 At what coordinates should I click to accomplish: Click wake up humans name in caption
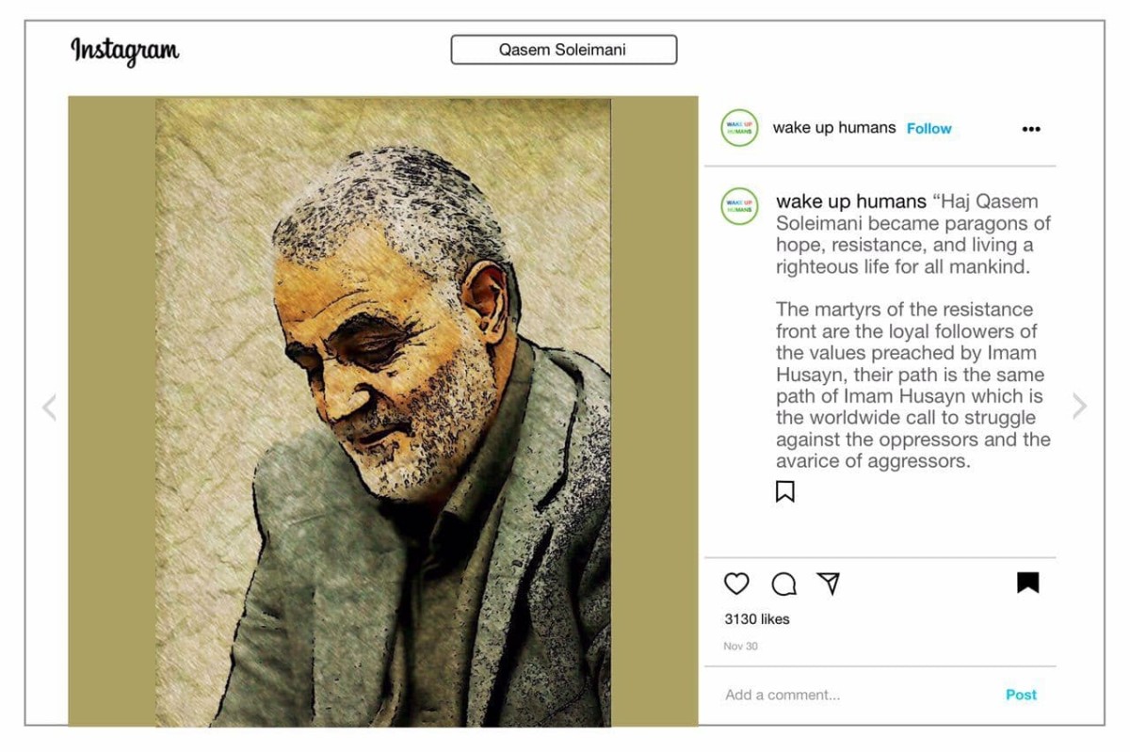tap(851, 201)
